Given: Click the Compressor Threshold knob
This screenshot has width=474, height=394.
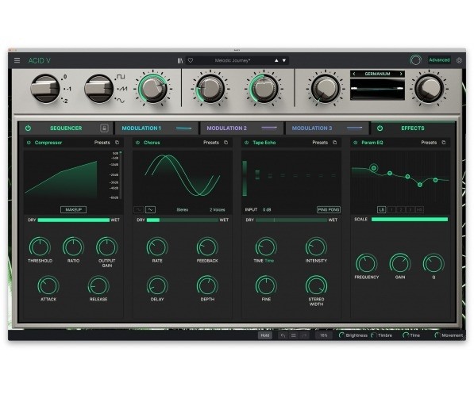Looking at the screenshot, I should (x=40, y=247).
